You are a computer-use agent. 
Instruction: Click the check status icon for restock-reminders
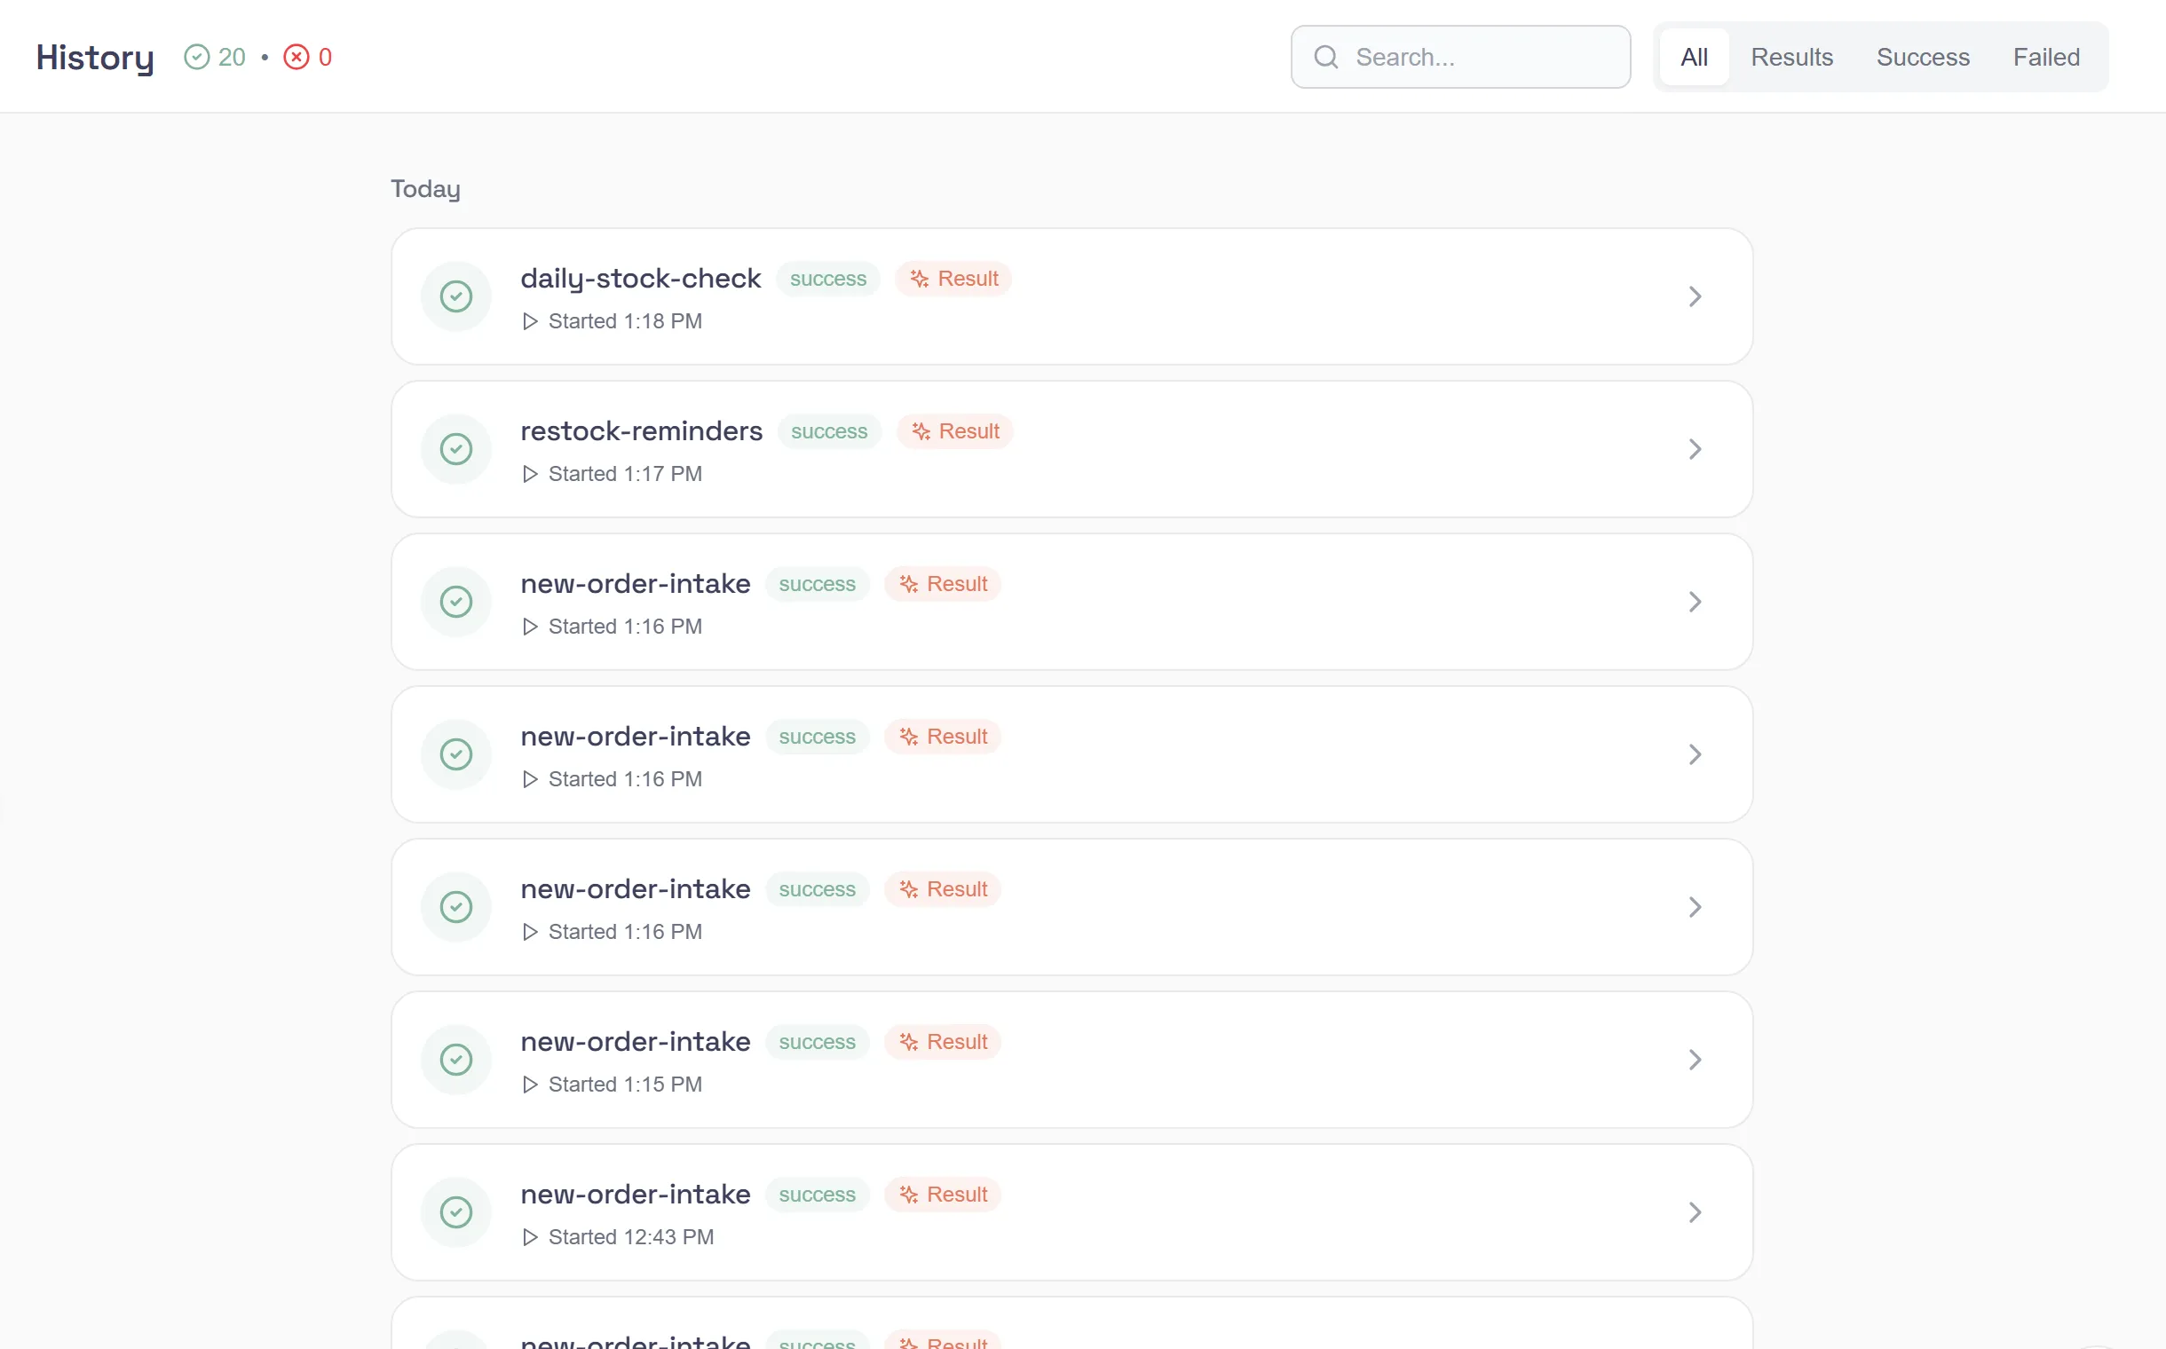click(456, 449)
